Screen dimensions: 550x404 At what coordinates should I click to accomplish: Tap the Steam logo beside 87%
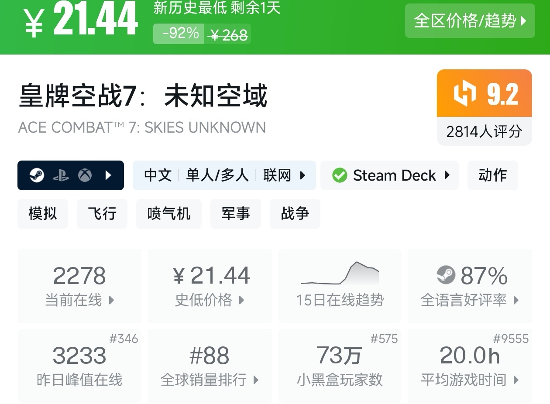[446, 275]
